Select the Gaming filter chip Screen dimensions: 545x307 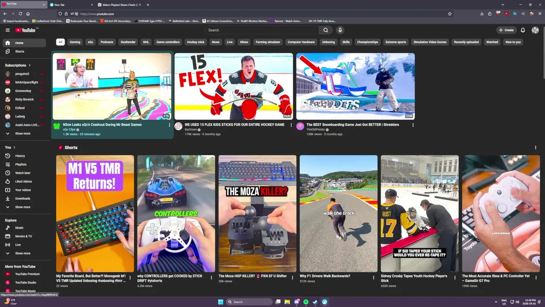(75, 42)
